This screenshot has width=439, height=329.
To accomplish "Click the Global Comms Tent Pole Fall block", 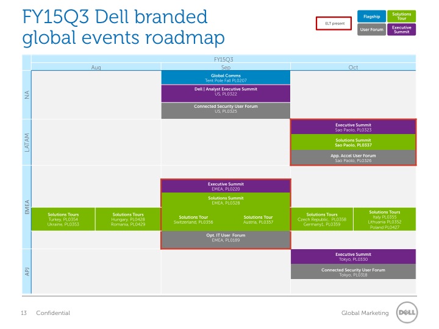I will [x=226, y=77].
